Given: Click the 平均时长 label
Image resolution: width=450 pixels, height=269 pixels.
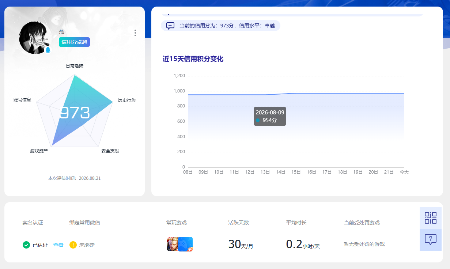Looking at the screenshot, I should 296,223.
